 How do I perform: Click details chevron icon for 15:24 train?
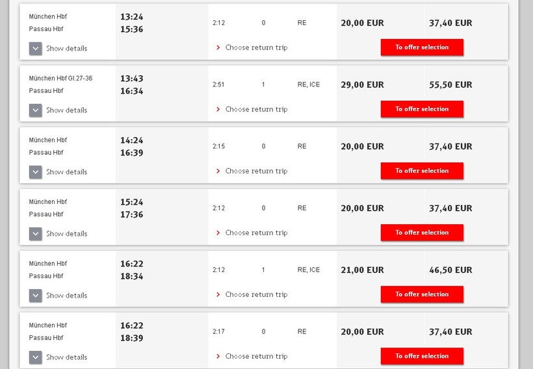[36, 234]
